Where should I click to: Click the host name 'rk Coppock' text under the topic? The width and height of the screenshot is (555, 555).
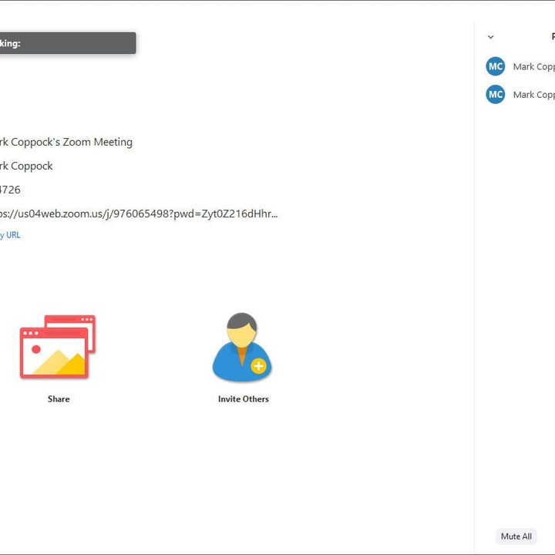[26, 166]
